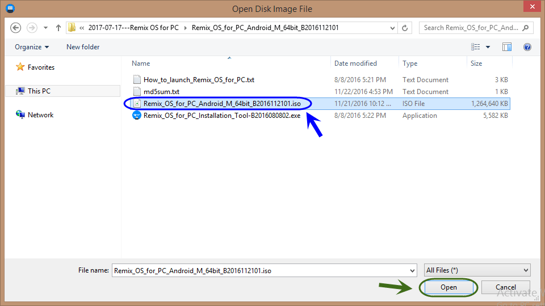Click the ISO file icon
The width and height of the screenshot is (545, 306).
[137, 103]
